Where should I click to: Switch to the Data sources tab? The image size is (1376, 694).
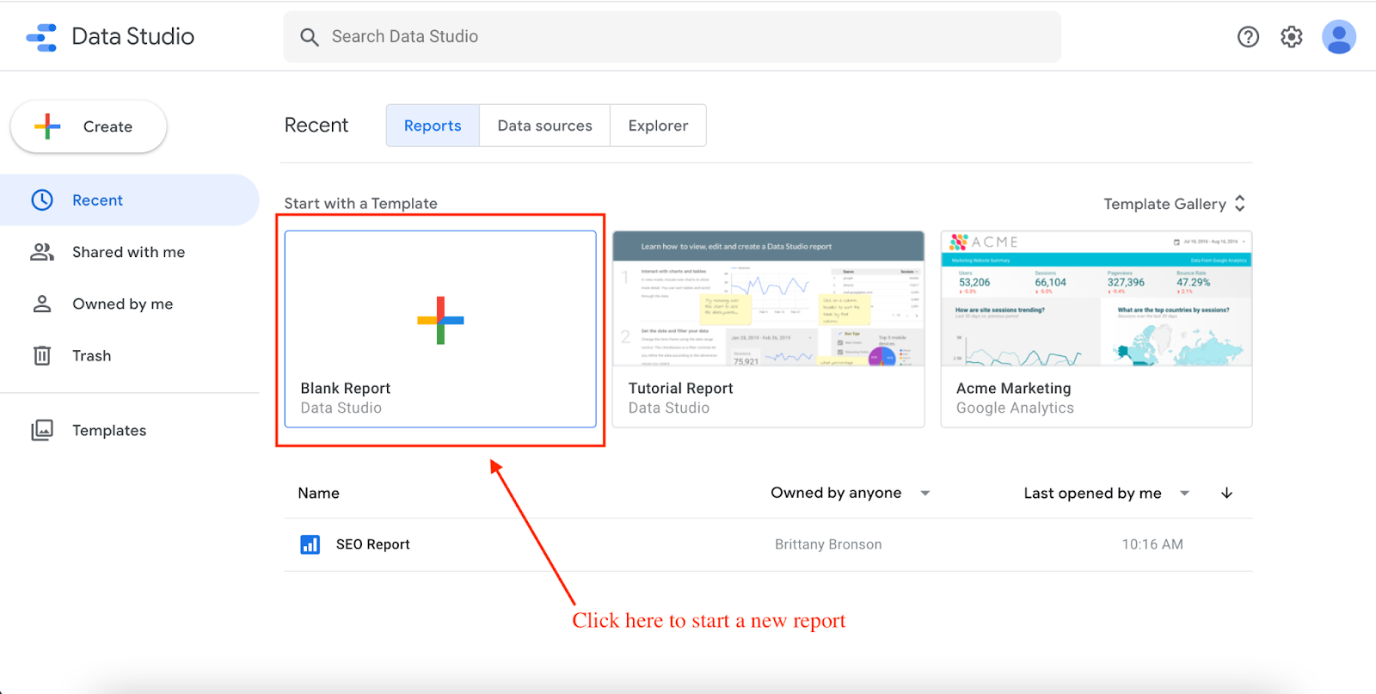[544, 126]
